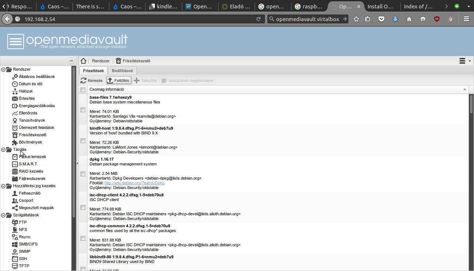This screenshot has height=271, width=474.
Task: Open S.M.A.R.T. monitor icon
Action: coord(15,164)
